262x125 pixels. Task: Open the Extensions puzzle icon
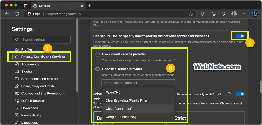(x=202, y=14)
